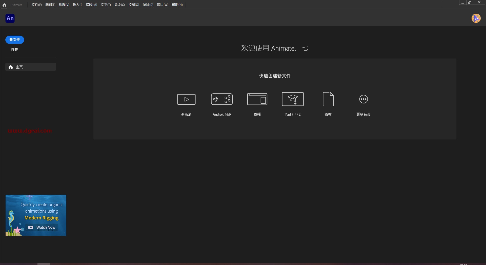Select the iPad 3-4代 preset icon
This screenshot has height=265, width=486.
pos(292,99)
